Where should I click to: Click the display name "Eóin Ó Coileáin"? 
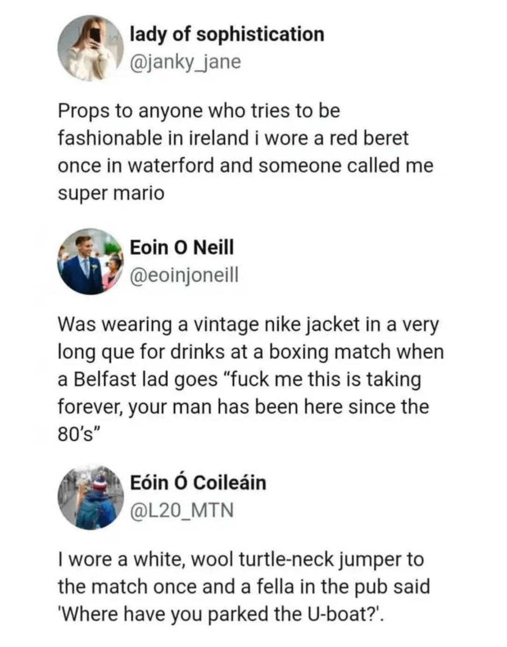click(x=198, y=483)
